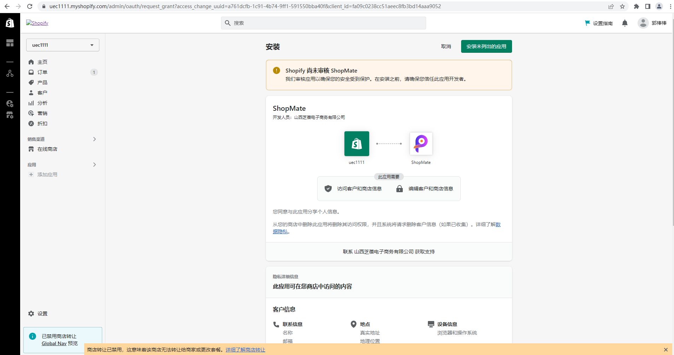Image resolution: width=674 pixels, height=355 pixels.
Task: Click the Shopify logo link in header
Action: tap(37, 23)
